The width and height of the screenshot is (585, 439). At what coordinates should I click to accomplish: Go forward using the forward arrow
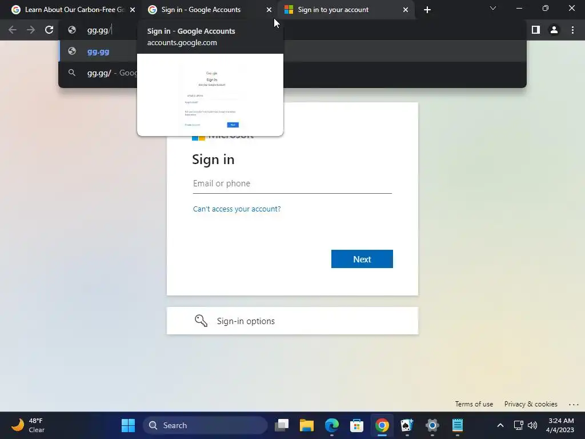tap(31, 30)
